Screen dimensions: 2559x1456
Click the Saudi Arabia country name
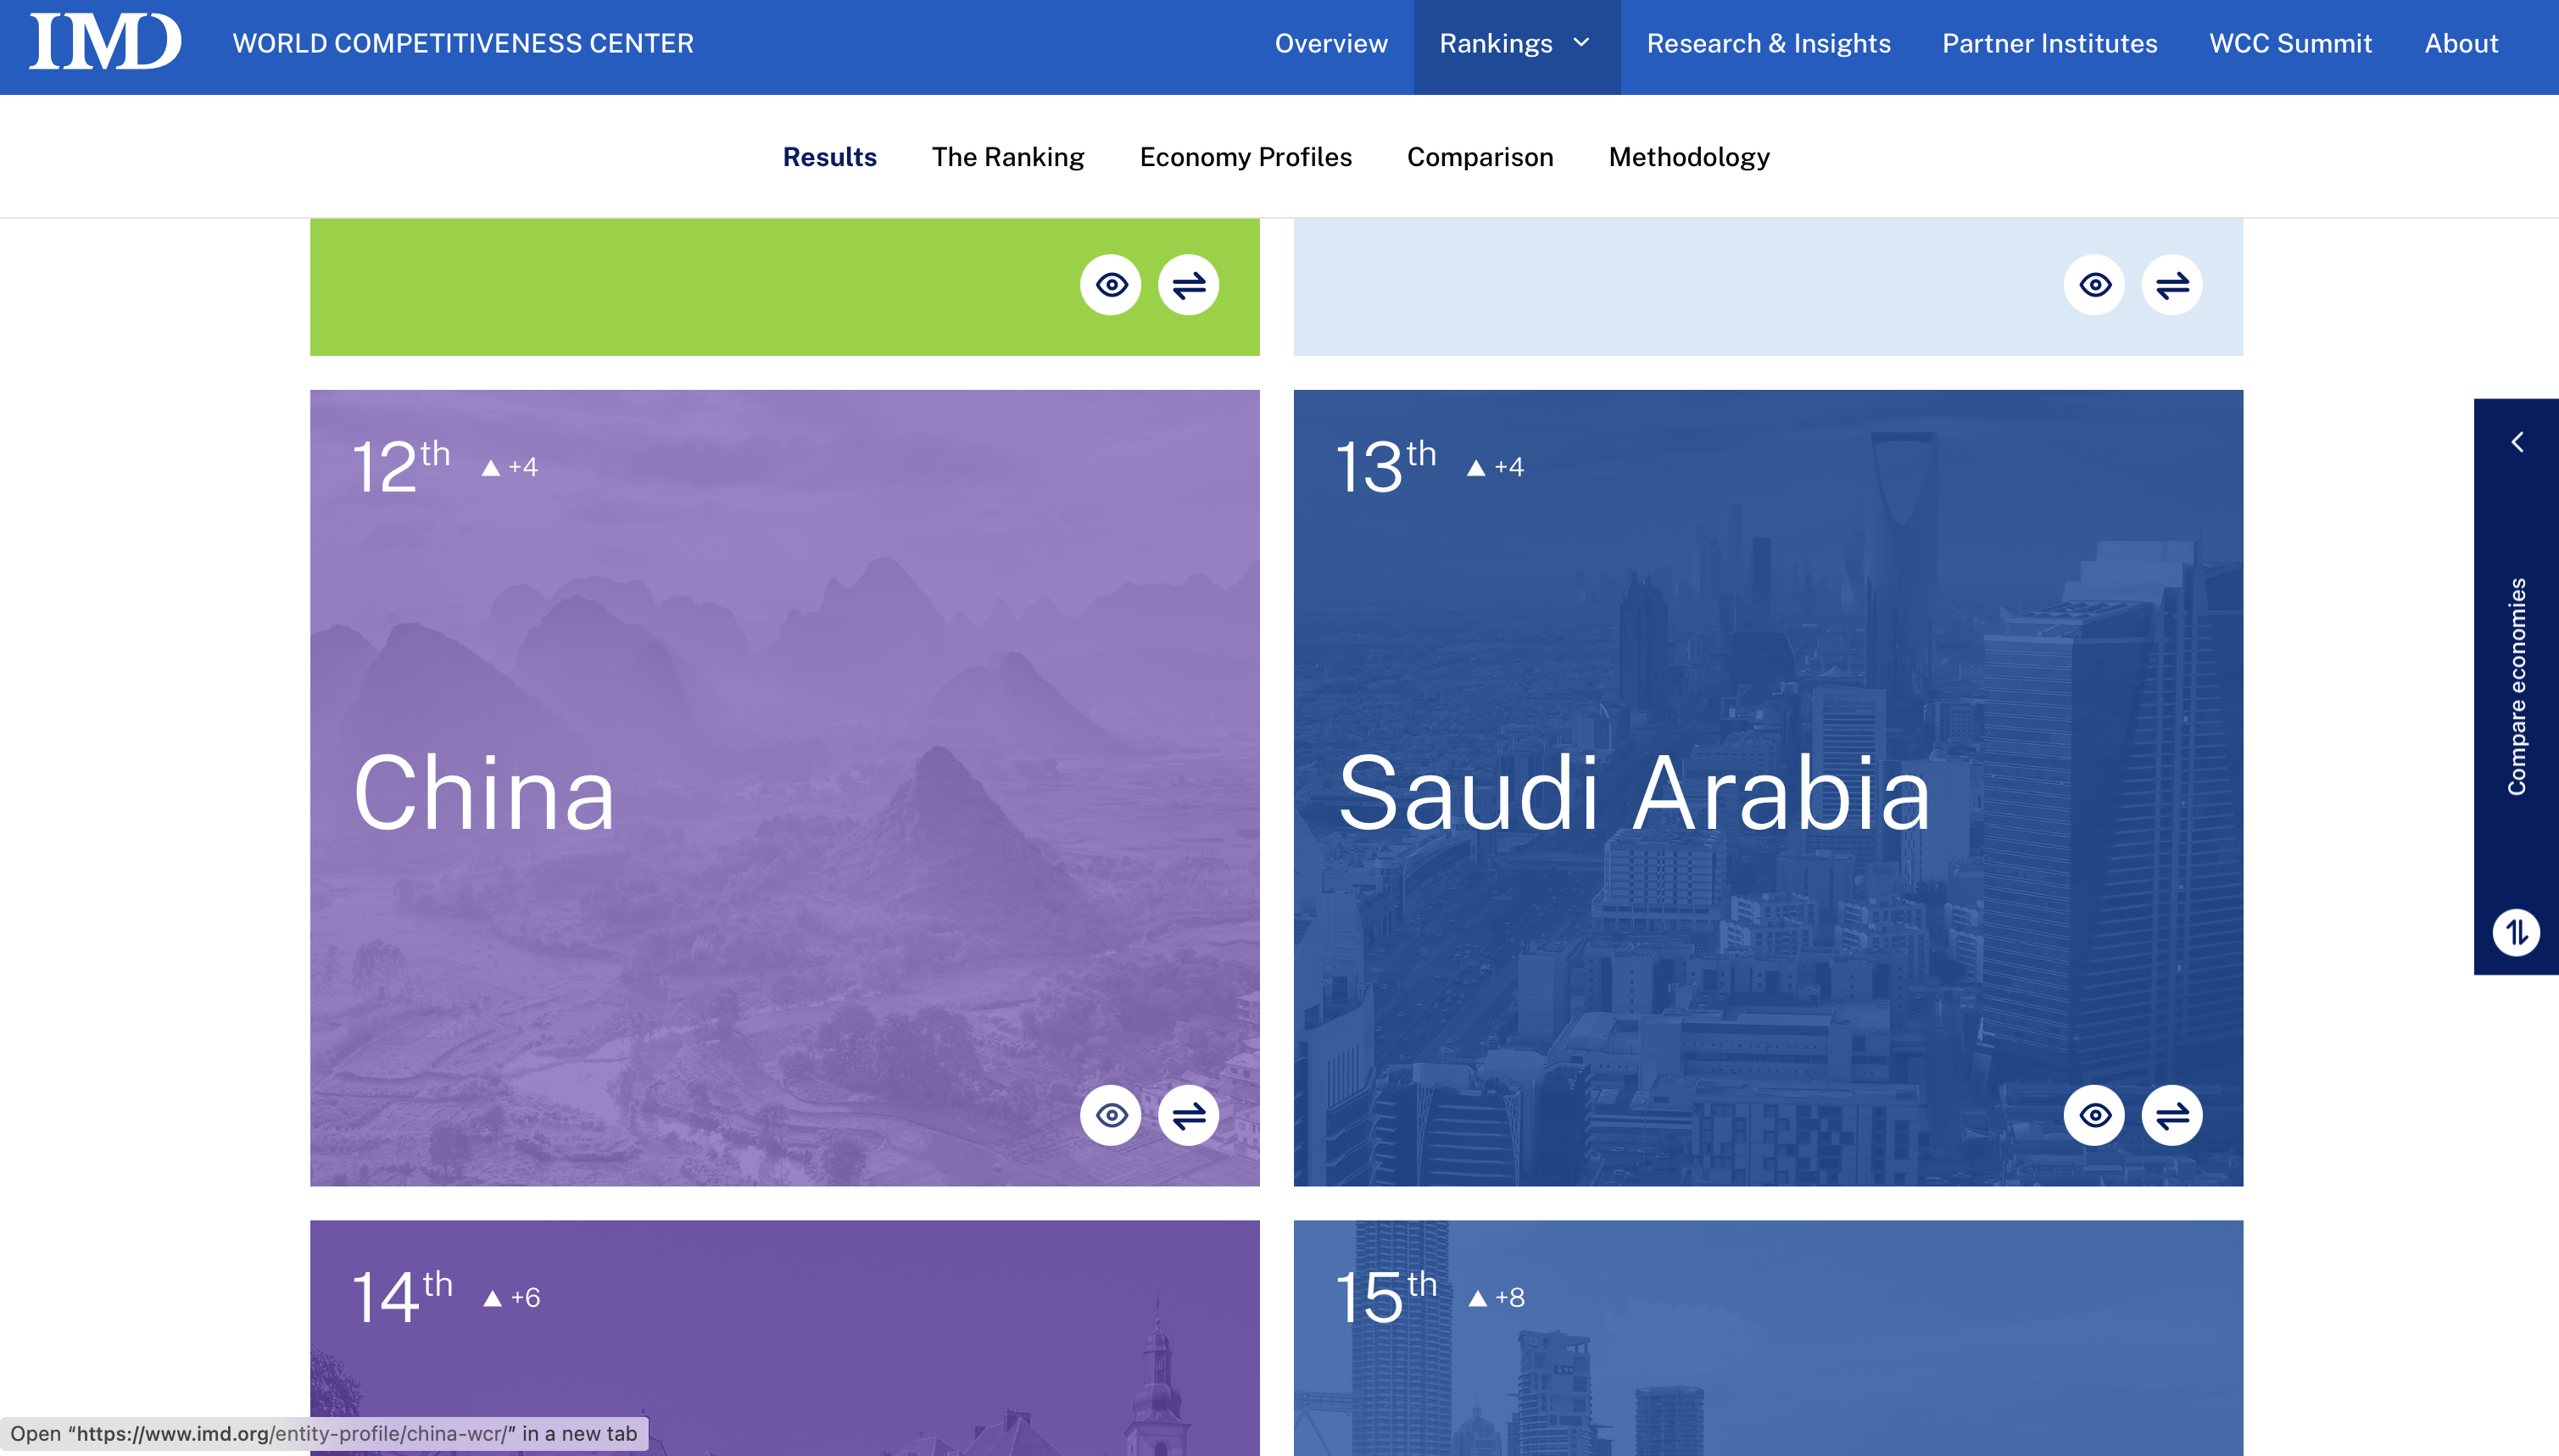point(1634,793)
